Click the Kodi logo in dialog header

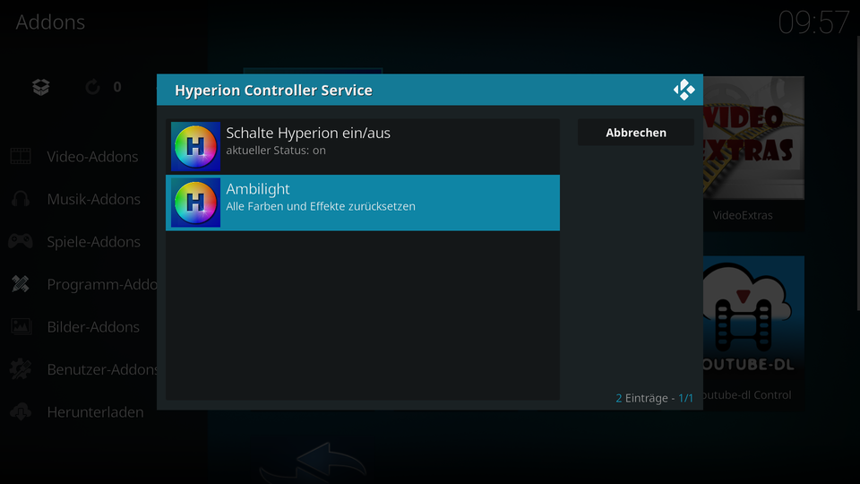tap(684, 90)
